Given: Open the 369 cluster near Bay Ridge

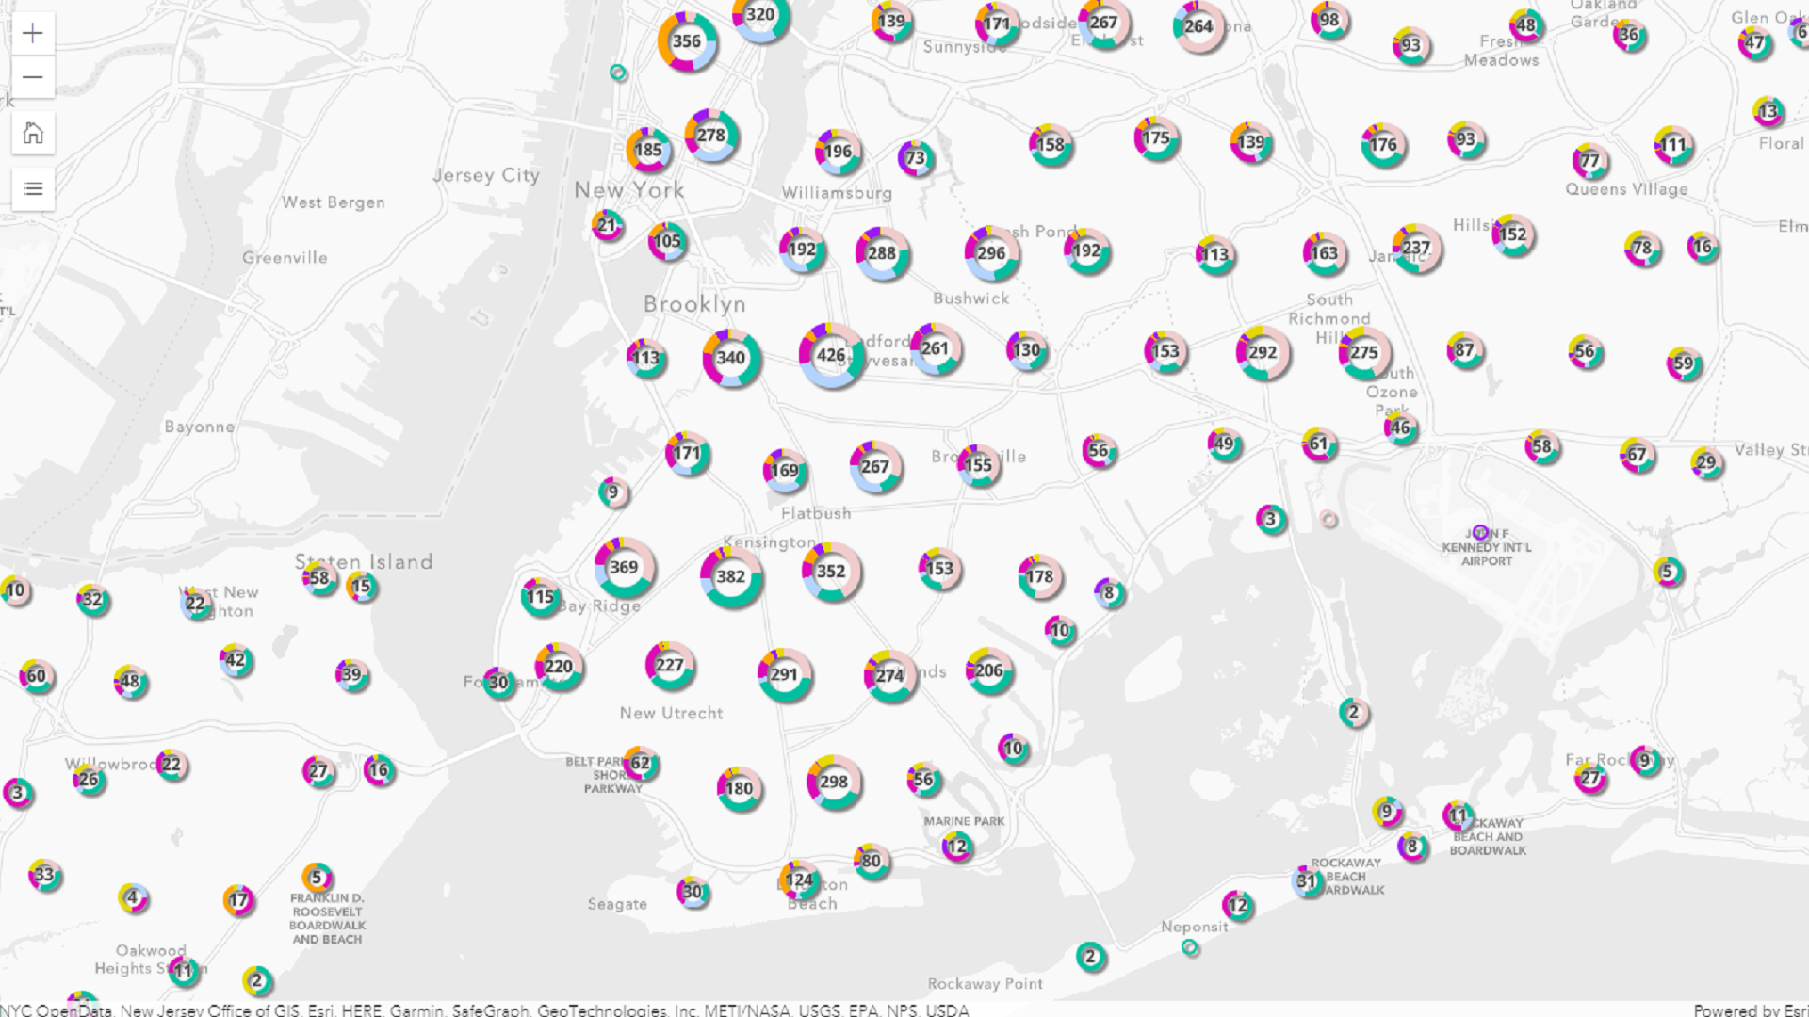Looking at the screenshot, I should coord(624,567).
